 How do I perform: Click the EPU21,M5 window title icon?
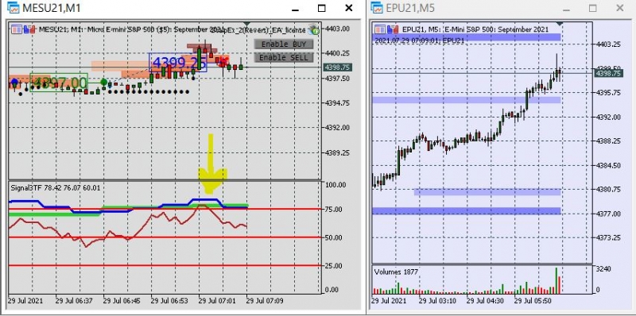376,8
